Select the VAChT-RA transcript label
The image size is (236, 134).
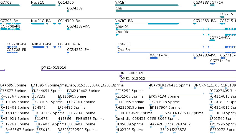pyautogui.click(x=124, y=21)
